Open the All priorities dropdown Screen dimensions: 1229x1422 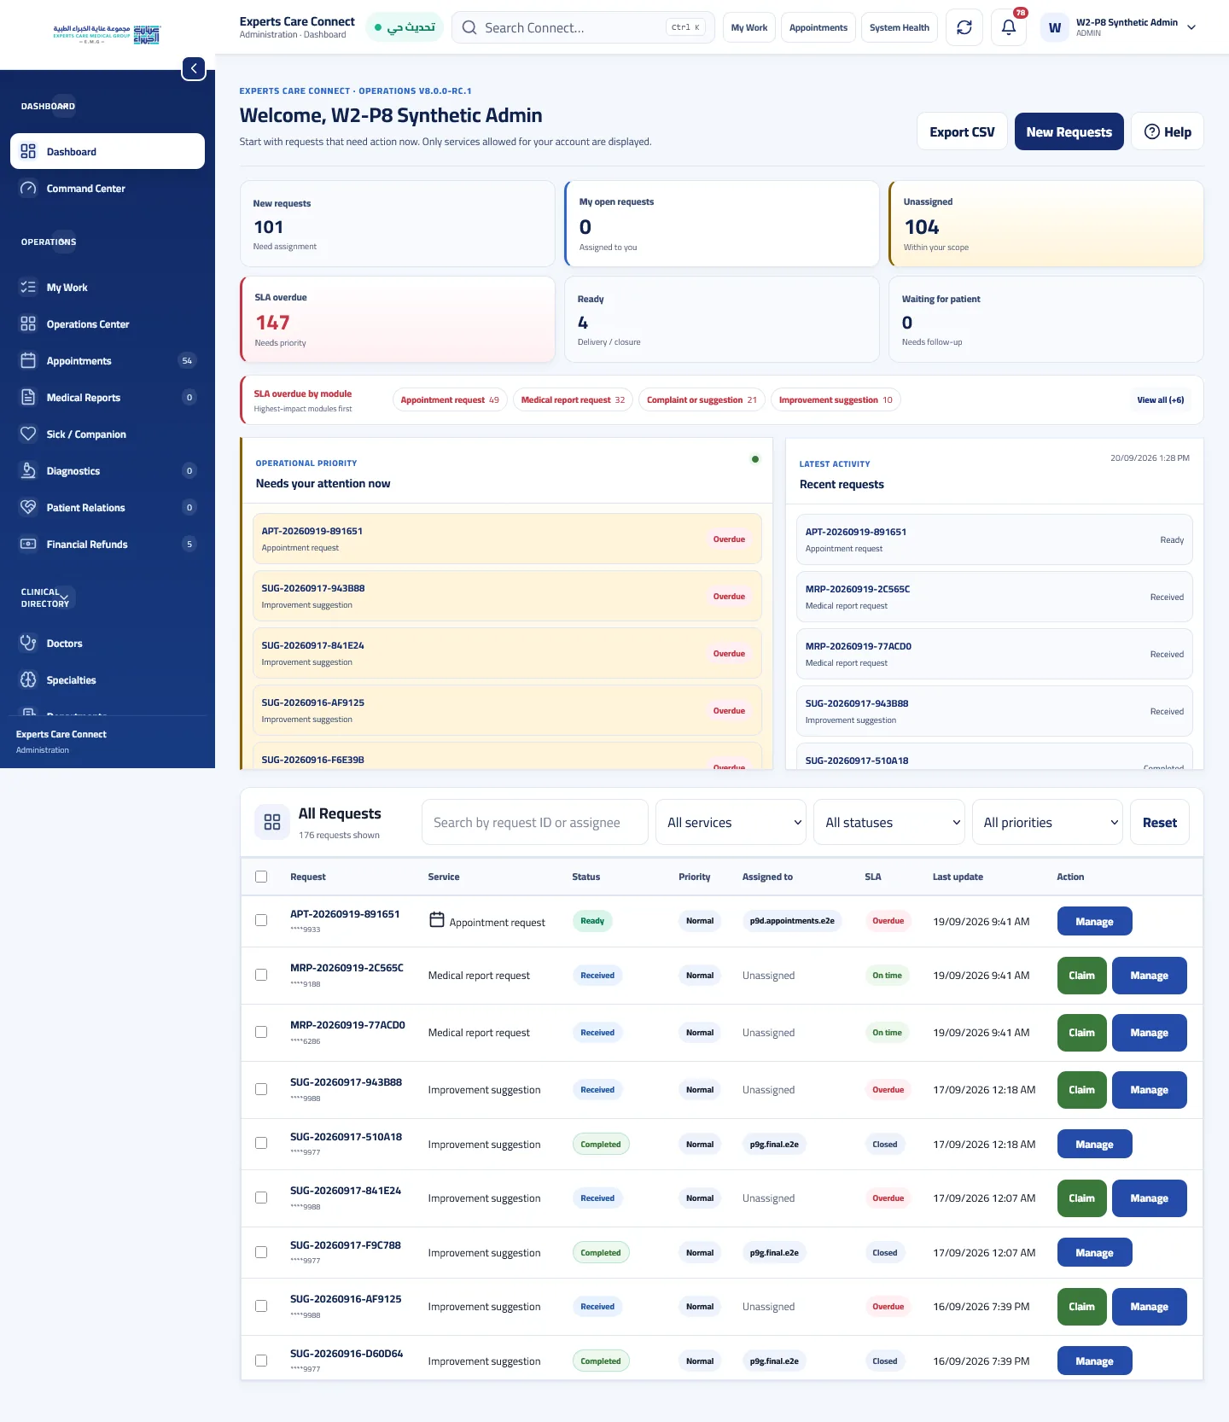[x=1047, y=822]
